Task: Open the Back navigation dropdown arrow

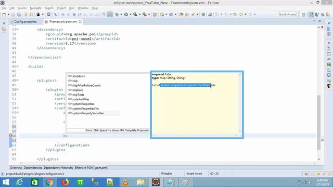Action: tap(246, 15)
